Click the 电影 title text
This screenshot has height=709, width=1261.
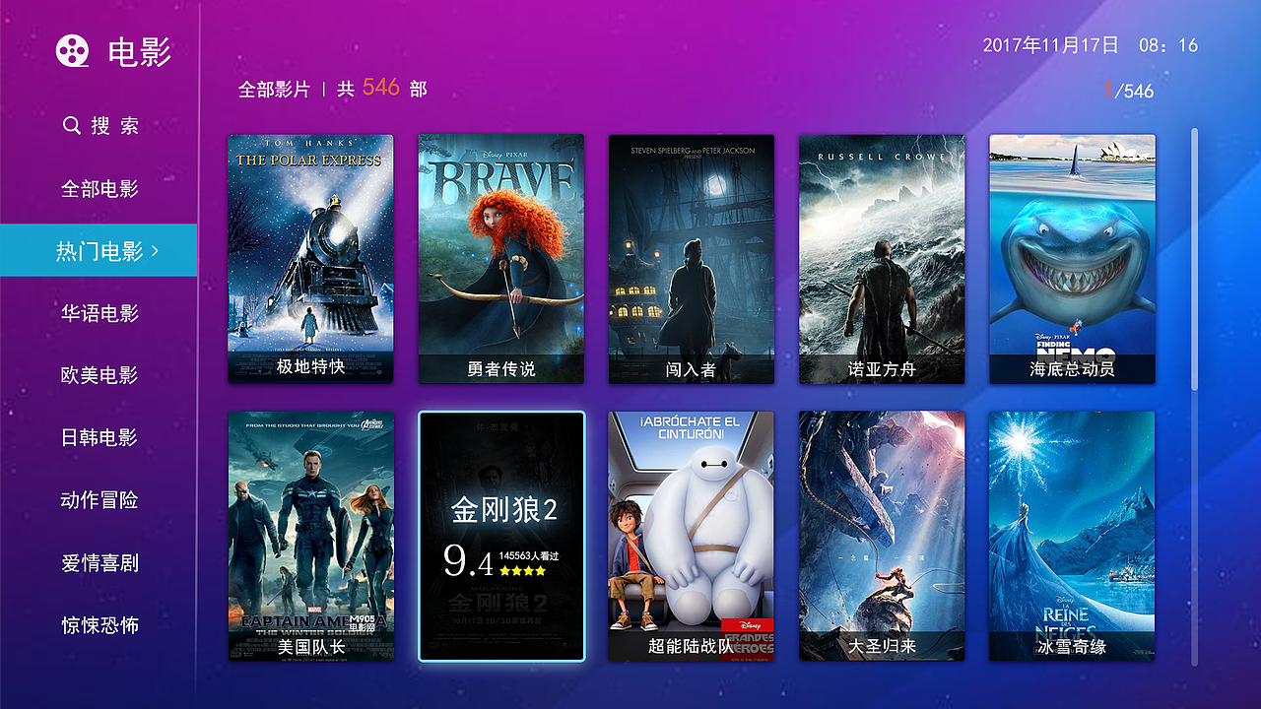(140, 52)
